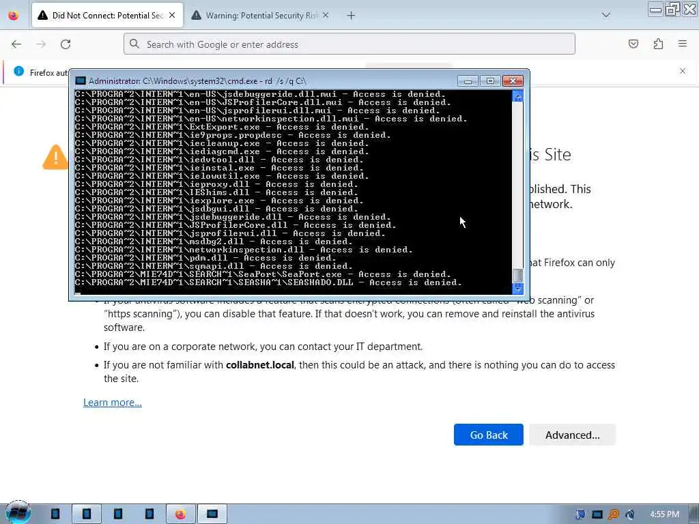Close the 'Did Not Connect' tab

[x=172, y=15]
